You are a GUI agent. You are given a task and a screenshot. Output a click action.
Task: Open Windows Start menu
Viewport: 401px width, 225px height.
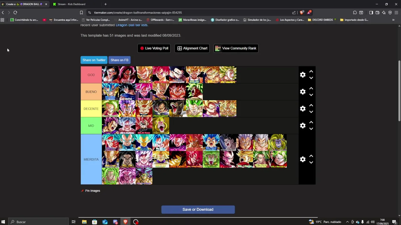pos(3,222)
